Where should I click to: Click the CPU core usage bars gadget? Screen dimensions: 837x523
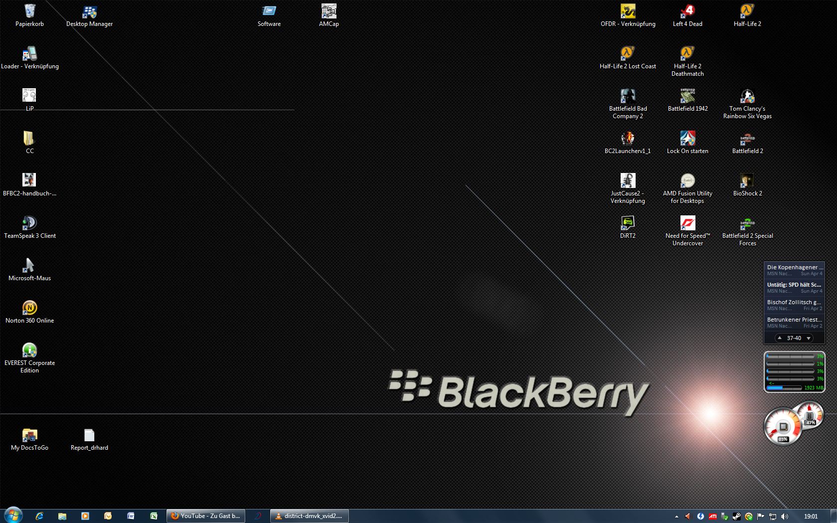[795, 372]
